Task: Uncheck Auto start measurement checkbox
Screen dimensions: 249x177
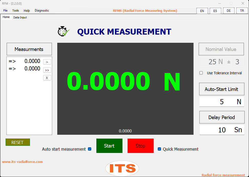Action: point(89,149)
